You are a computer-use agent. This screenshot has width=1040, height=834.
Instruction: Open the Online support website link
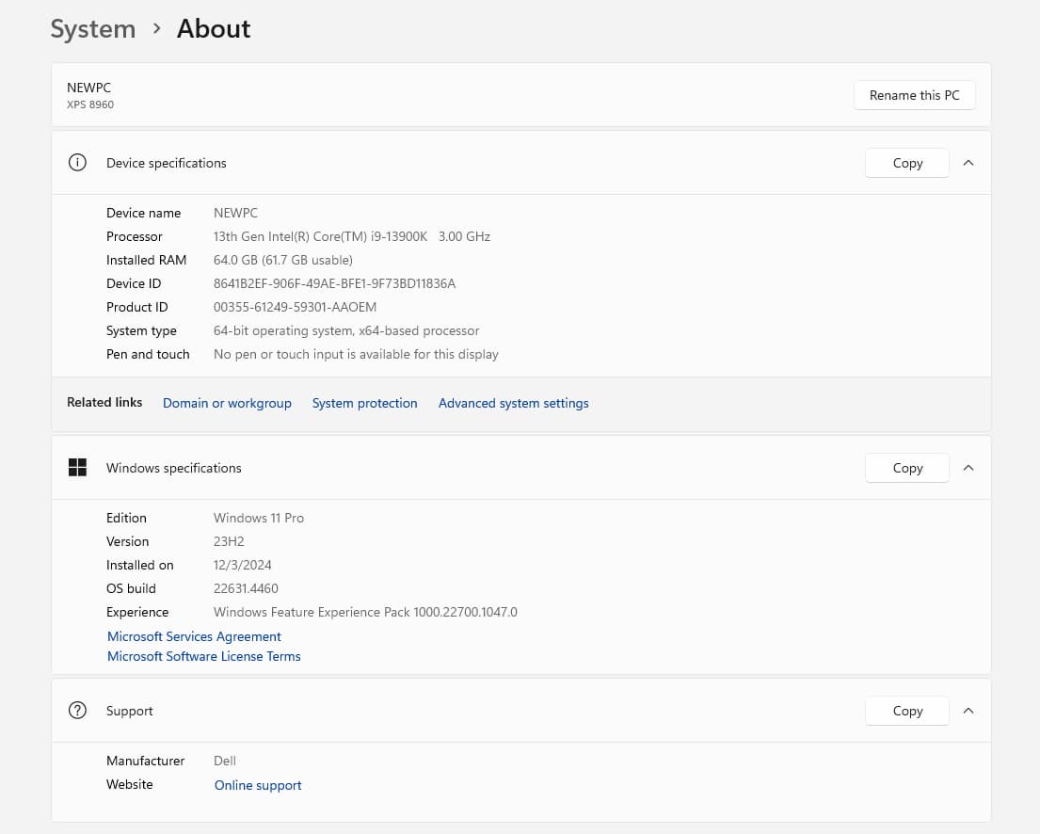[258, 785]
